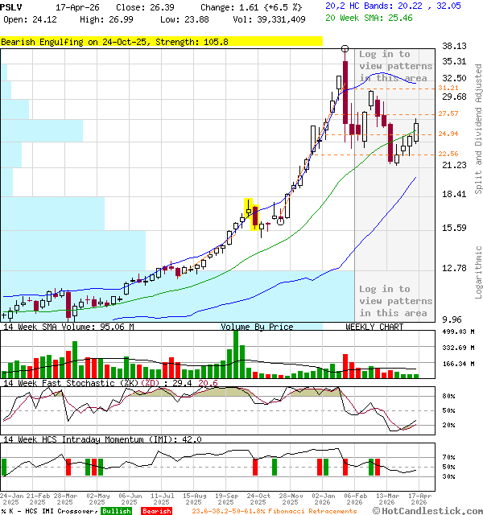Click the 20 Week SMA label
The image size is (483, 515).
[368, 19]
